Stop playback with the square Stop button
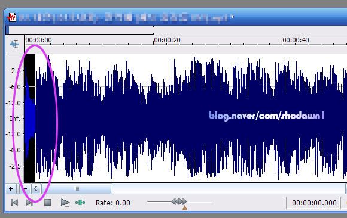Viewport: 347px width, 218px height. point(48,203)
